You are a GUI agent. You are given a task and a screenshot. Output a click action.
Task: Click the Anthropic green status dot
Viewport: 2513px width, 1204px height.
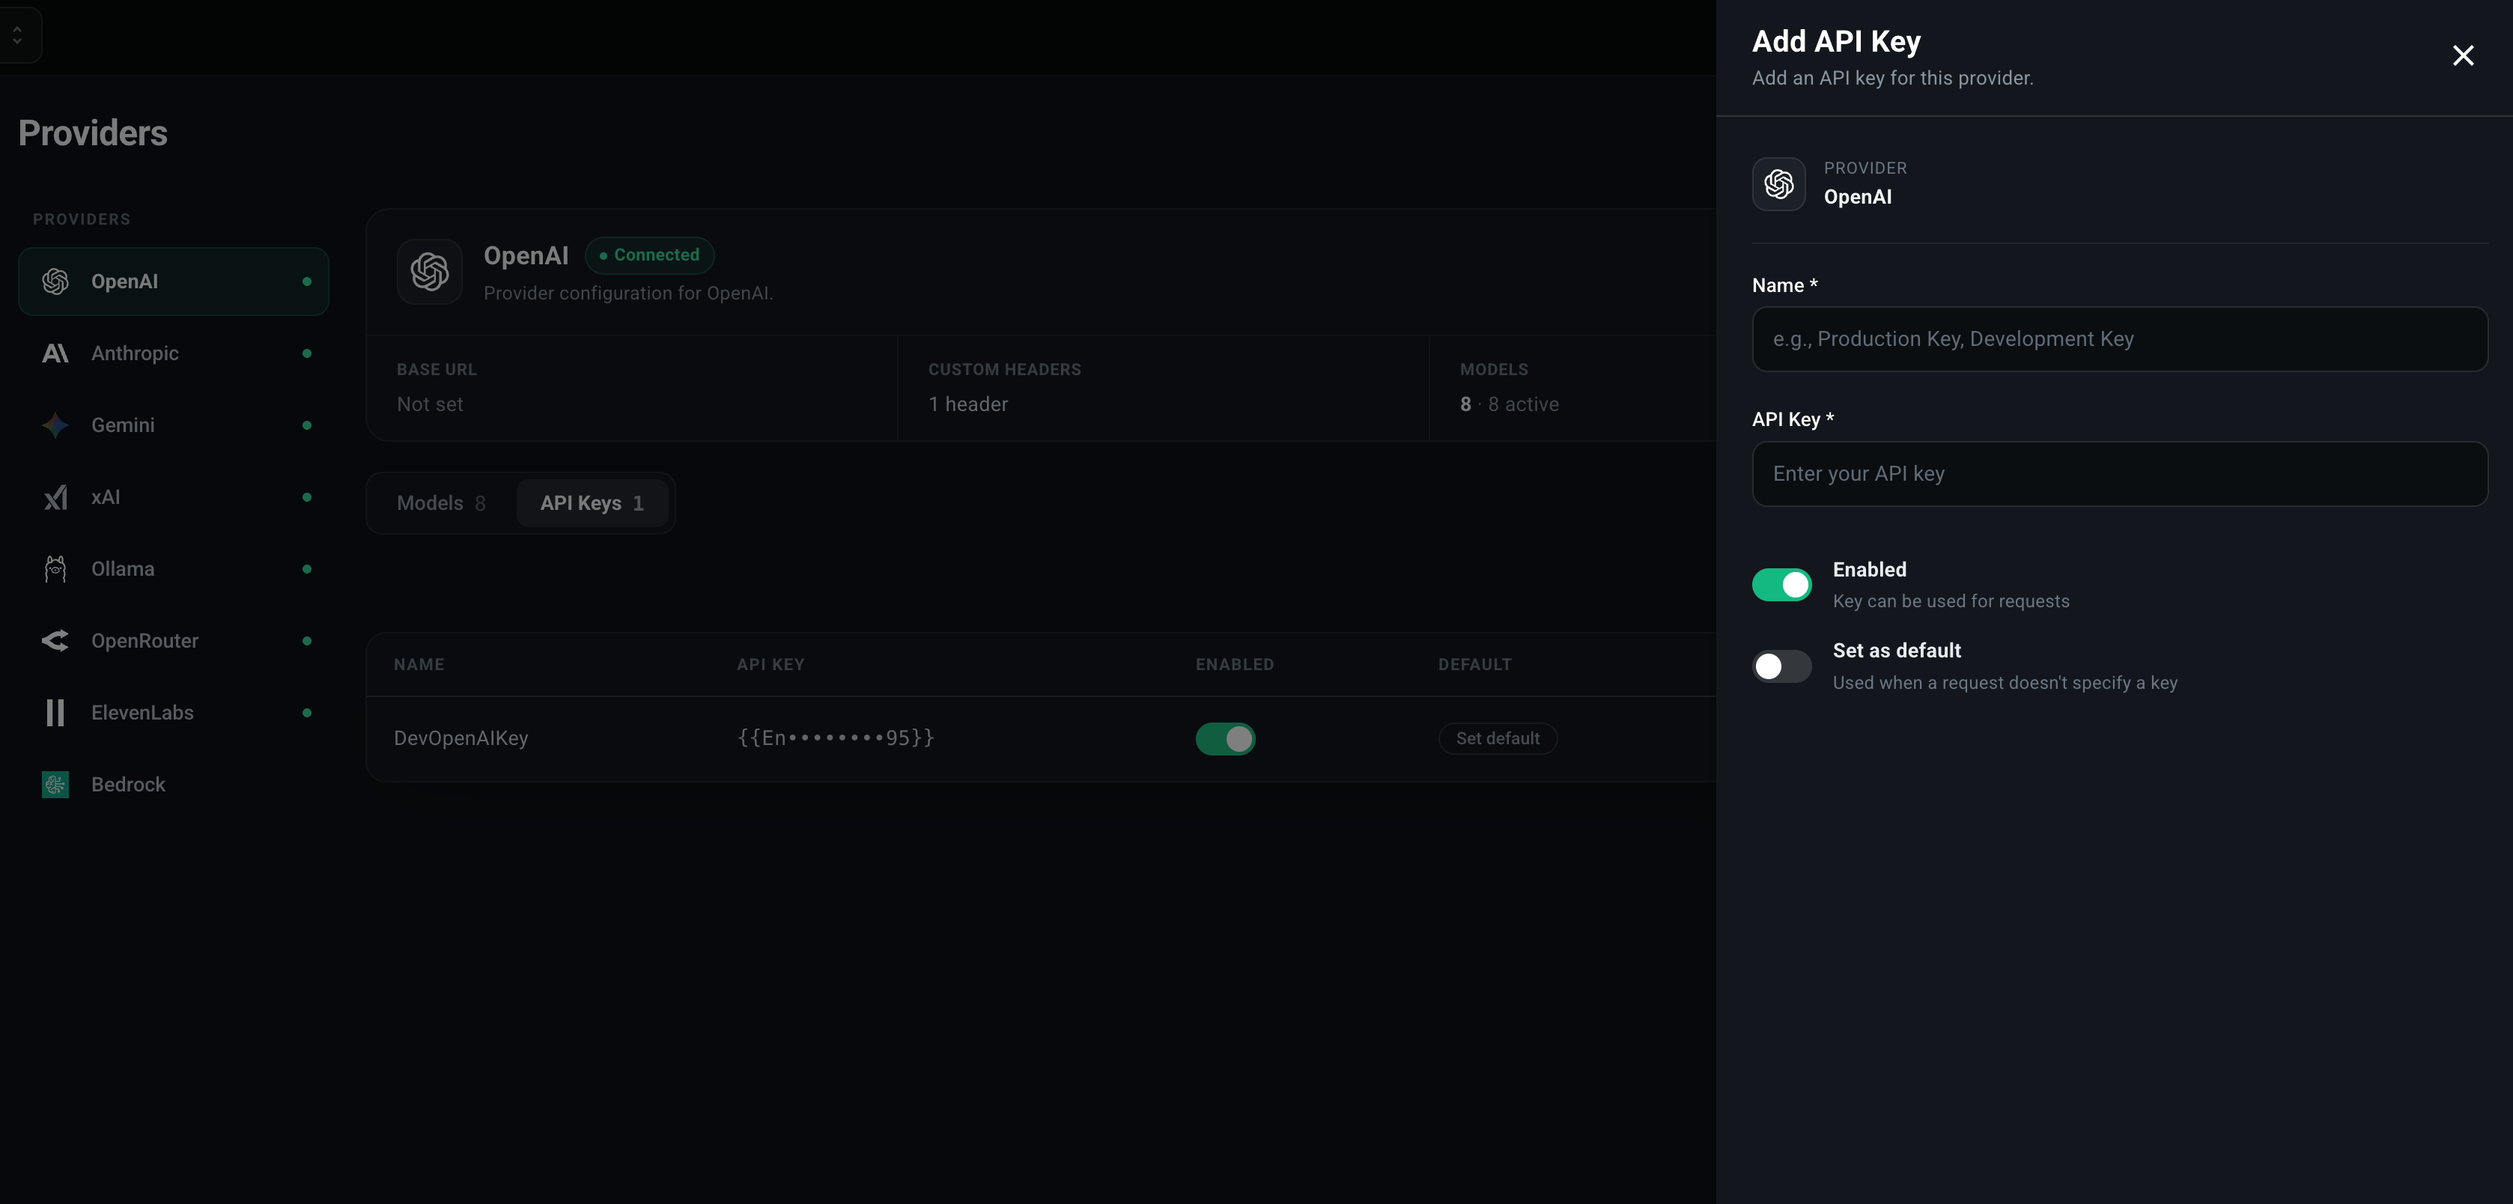307,353
